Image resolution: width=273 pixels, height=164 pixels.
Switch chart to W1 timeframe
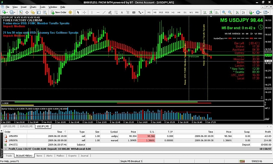(x=191, y=12)
